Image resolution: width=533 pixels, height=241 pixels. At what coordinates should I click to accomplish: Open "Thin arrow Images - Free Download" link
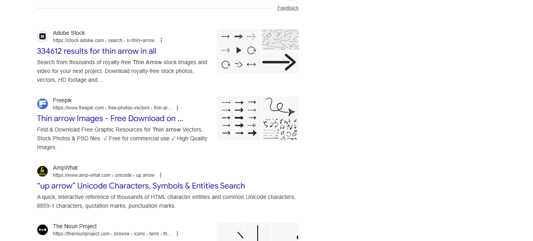point(110,118)
